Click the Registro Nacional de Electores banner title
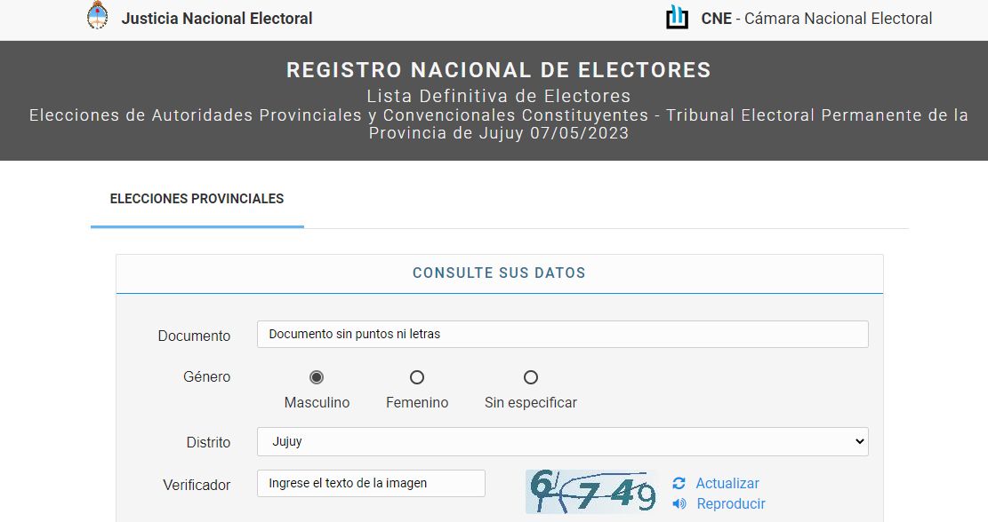The height and width of the screenshot is (522, 988). 499,70
